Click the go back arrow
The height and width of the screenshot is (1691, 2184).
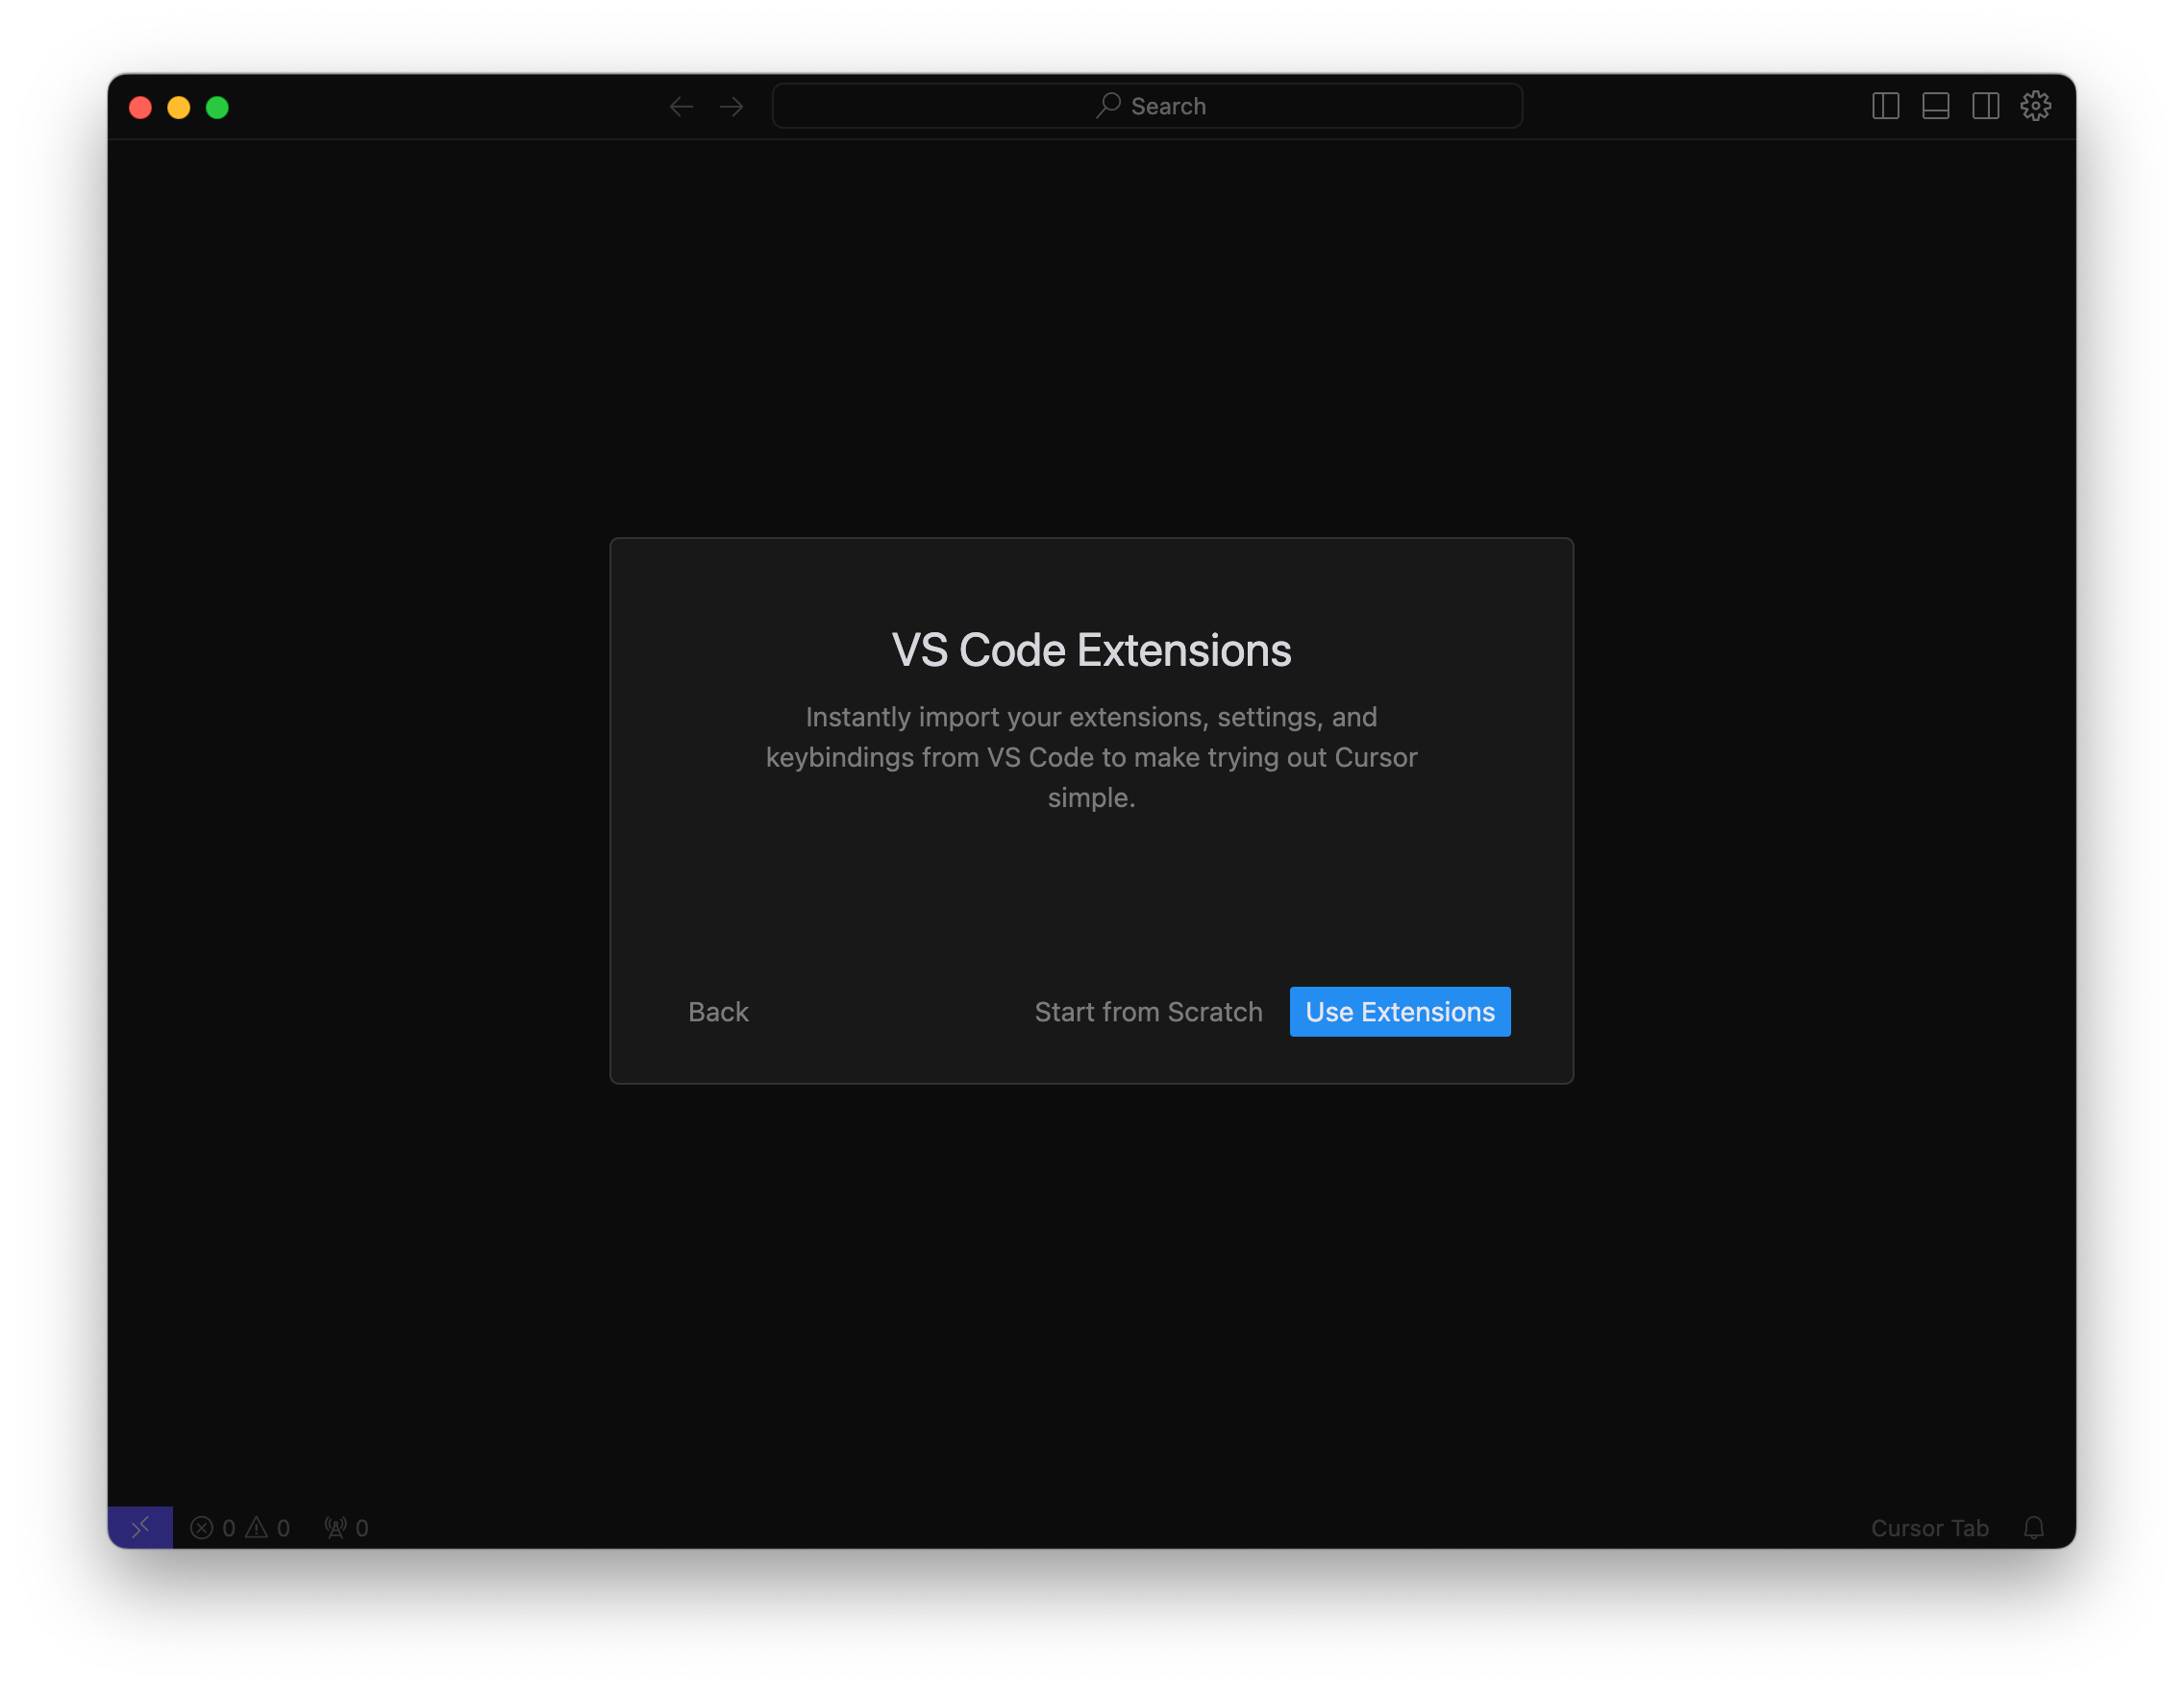(x=681, y=106)
